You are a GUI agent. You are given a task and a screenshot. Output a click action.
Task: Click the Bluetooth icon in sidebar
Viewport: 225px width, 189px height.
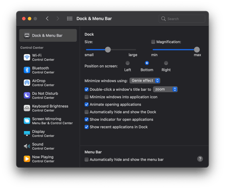pyautogui.click(x=27, y=70)
